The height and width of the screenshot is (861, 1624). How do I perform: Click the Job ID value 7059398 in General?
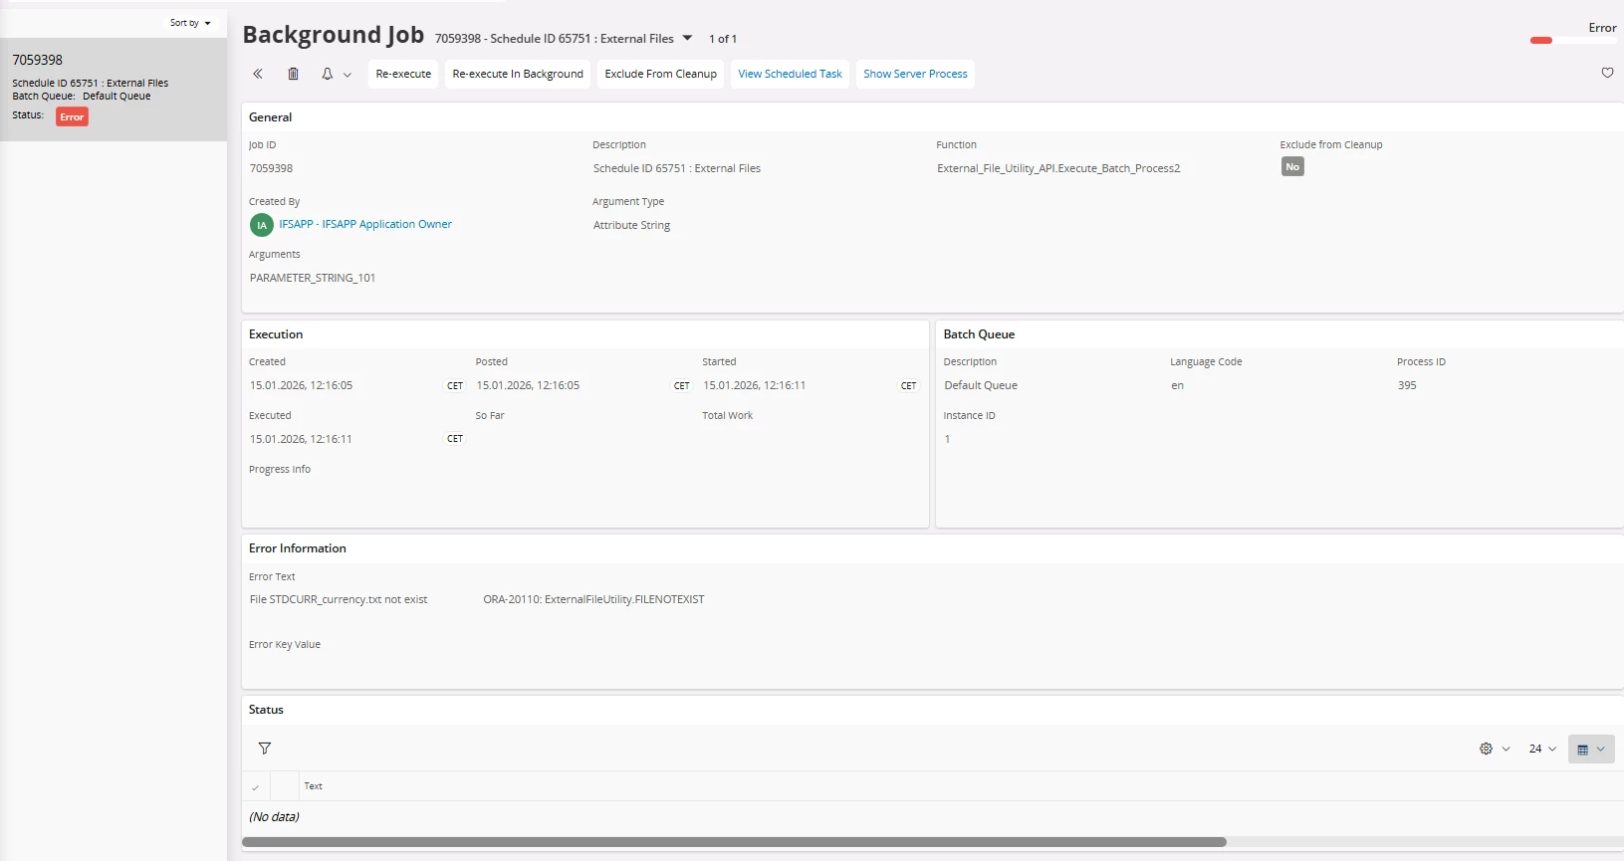271,168
